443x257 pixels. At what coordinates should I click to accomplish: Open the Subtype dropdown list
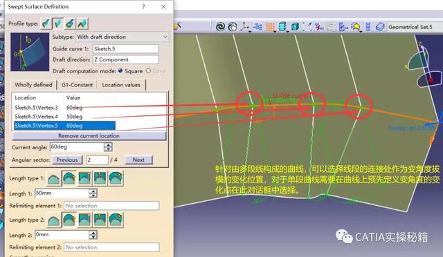pyautogui.click(x=165, y=37)
